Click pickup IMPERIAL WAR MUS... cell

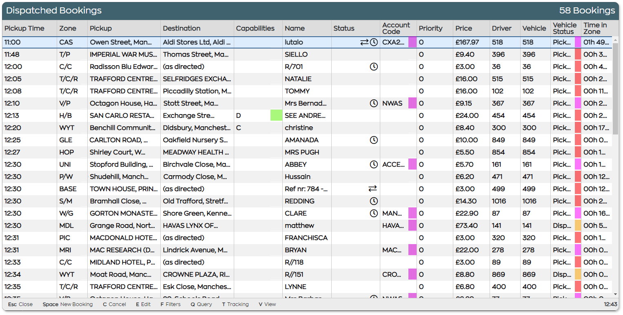[x=124, y=54]
